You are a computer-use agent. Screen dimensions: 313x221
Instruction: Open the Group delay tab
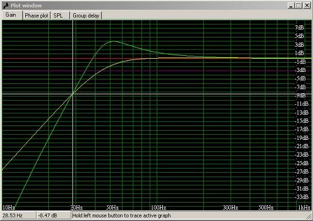86,16
